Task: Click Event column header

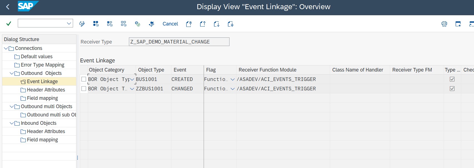Action: click(x=187, y=70)
